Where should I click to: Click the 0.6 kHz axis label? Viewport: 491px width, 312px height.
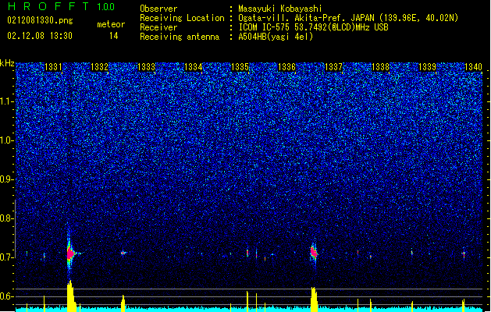pyautogui.click(x=7, y=296)
